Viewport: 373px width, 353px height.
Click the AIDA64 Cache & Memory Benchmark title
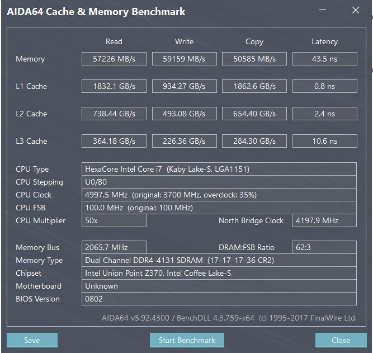[x=96, y=12]
